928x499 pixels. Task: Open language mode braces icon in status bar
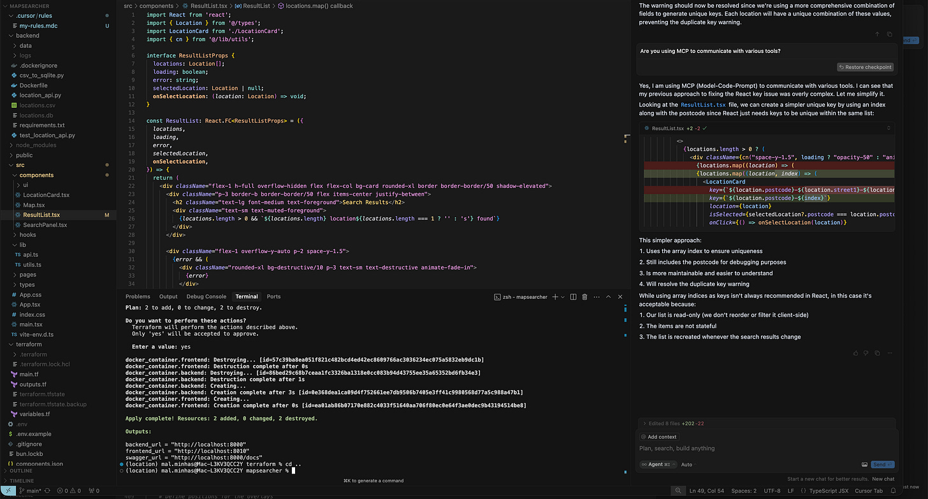point(803,491)
